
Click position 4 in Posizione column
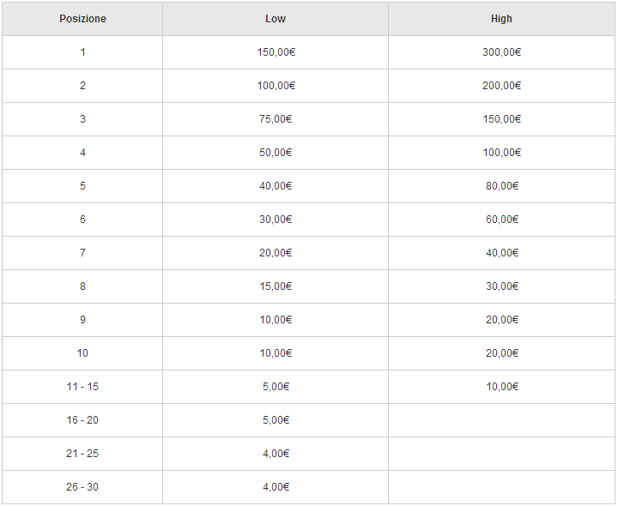tap(82, 153)
